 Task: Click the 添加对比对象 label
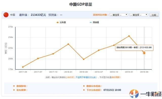[101, 15]
